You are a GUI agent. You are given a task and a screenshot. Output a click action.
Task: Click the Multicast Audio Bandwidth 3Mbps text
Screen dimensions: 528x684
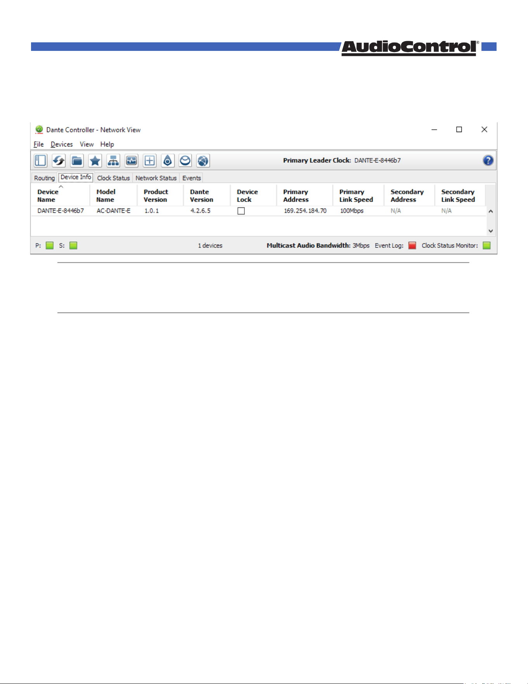coord(318,245)
